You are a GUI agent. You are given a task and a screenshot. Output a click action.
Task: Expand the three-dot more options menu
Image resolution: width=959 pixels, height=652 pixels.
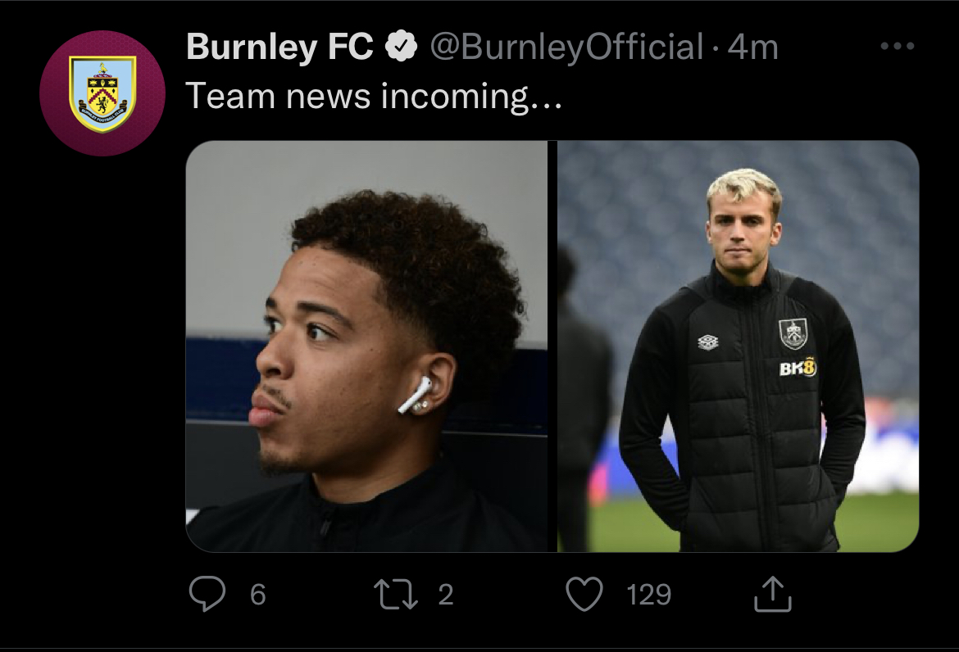[x=896, y=47]
